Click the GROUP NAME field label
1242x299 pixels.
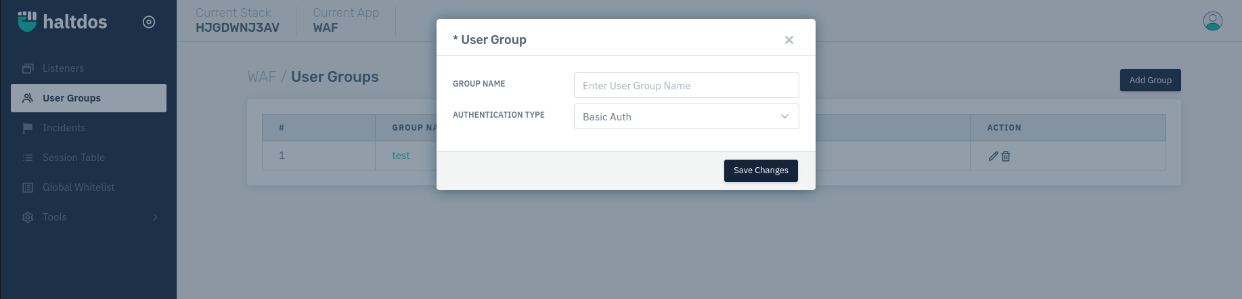pos(479,84)
